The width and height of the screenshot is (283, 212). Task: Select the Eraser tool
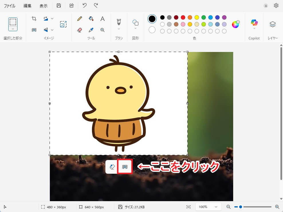click(x=80, y=30)
